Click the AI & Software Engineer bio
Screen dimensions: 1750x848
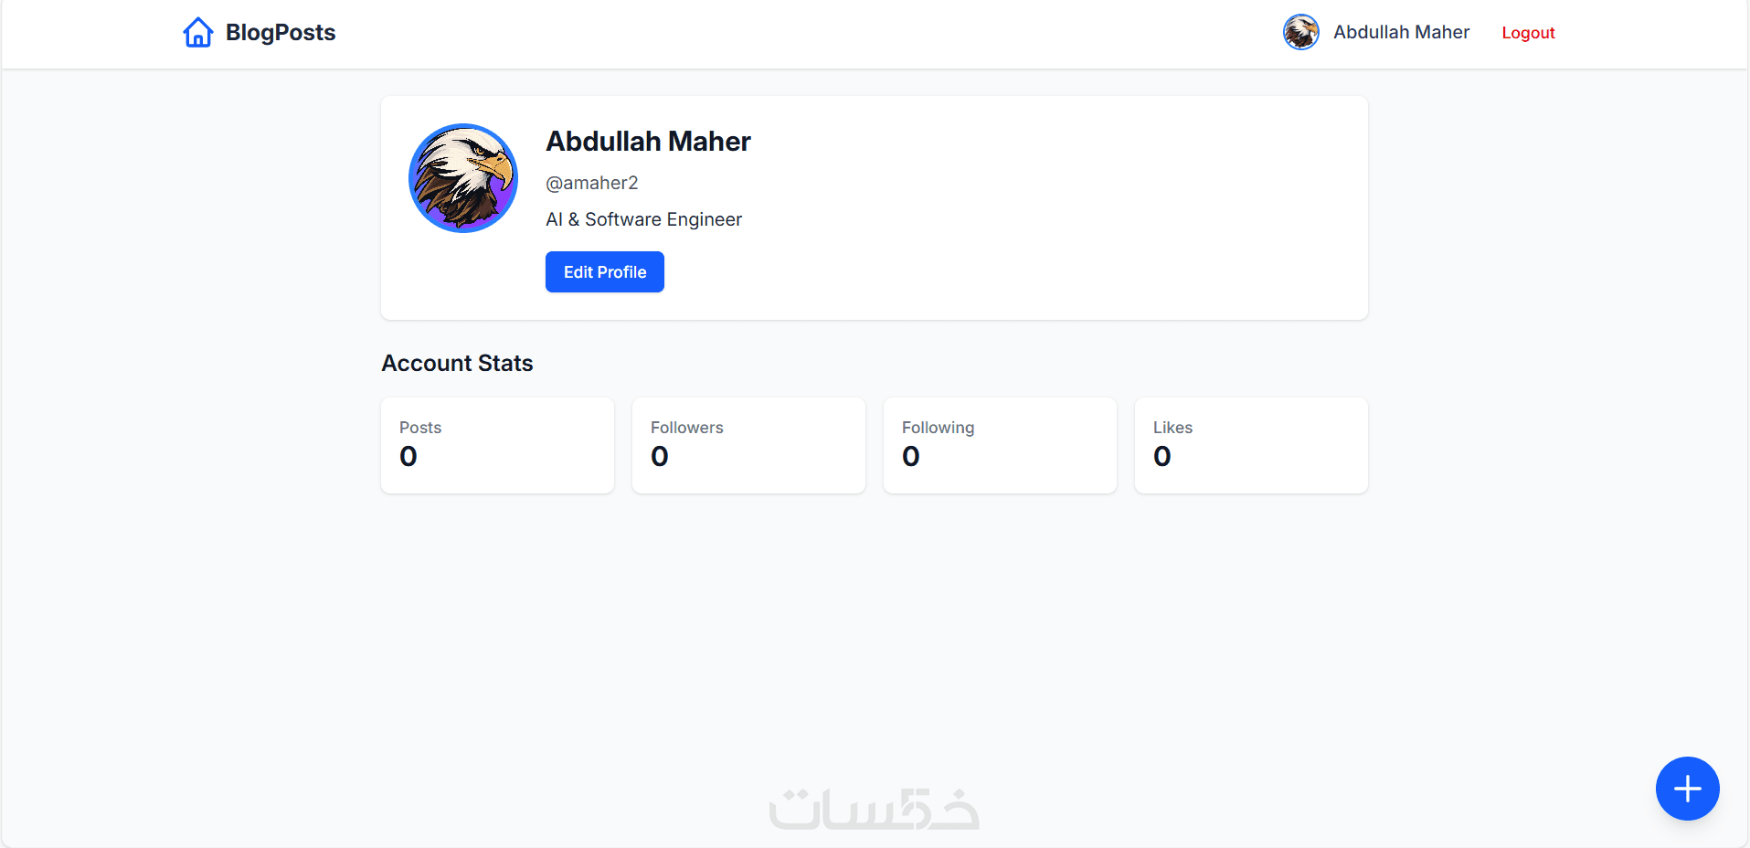pyautogui.click(x=643, y=219)
